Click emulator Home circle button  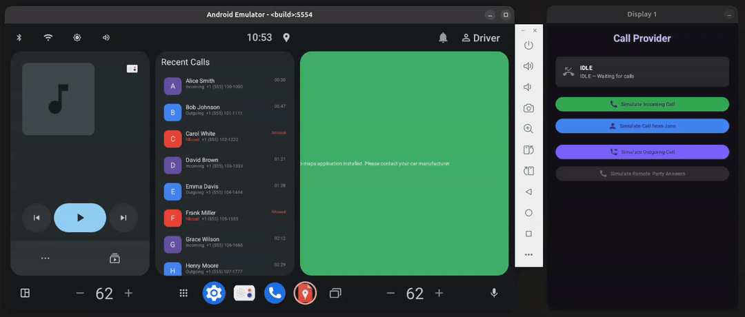[528, 213]
